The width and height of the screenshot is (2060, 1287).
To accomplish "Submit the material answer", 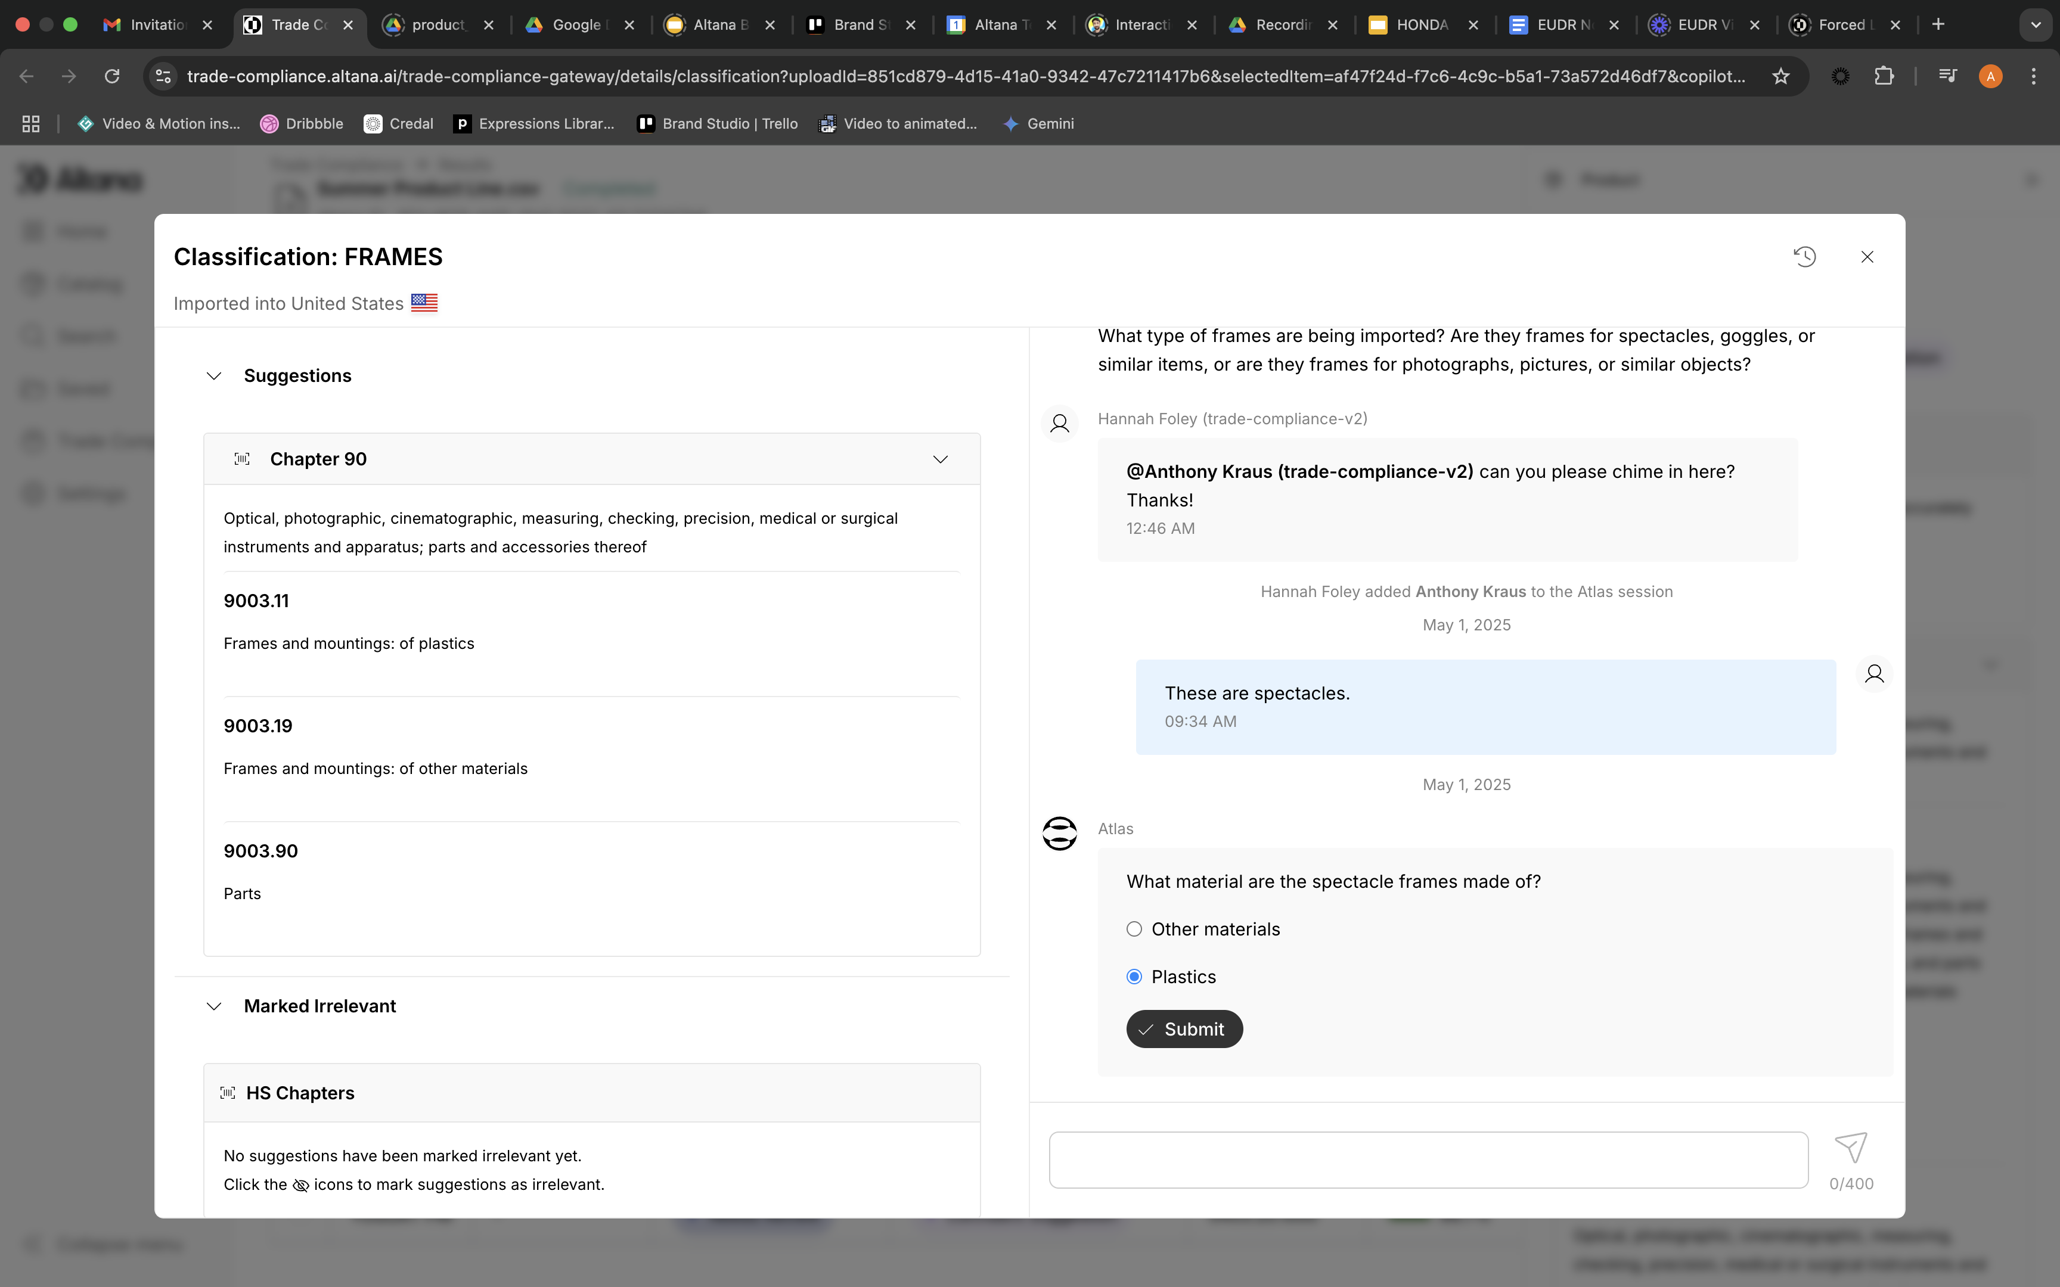I will click(x=1184, y=1029).
